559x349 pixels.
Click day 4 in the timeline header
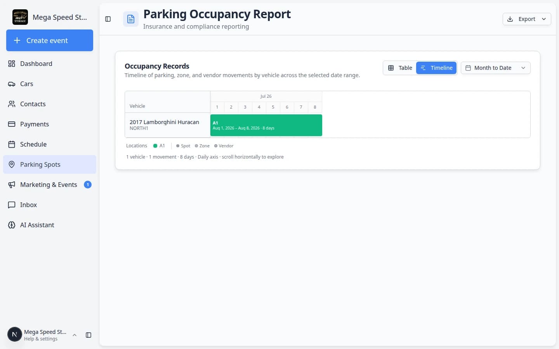pyautogui.click(x=259, y=107)
